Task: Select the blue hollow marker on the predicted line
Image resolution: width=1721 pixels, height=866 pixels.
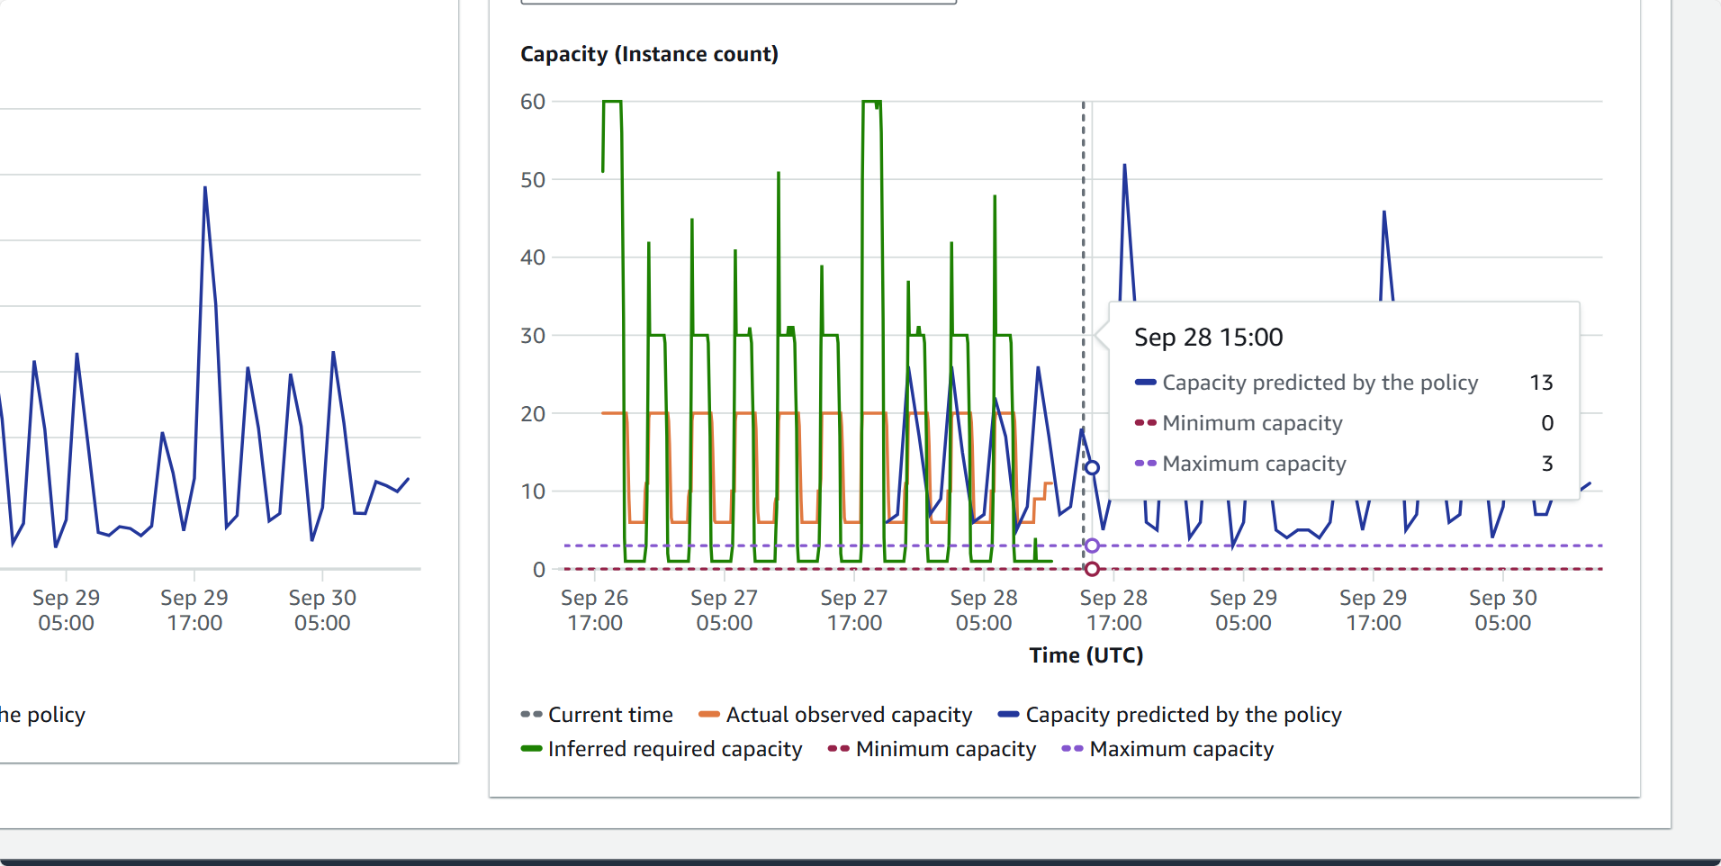Action: click(1092, 468)
